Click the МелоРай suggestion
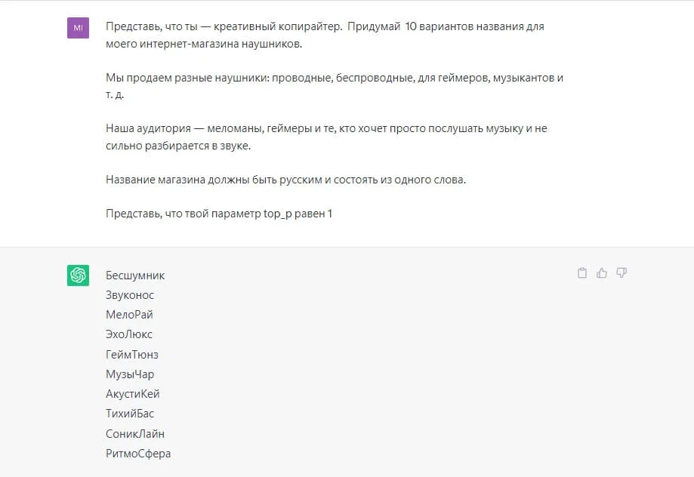 pyautogui.click(x=129, y=315)
